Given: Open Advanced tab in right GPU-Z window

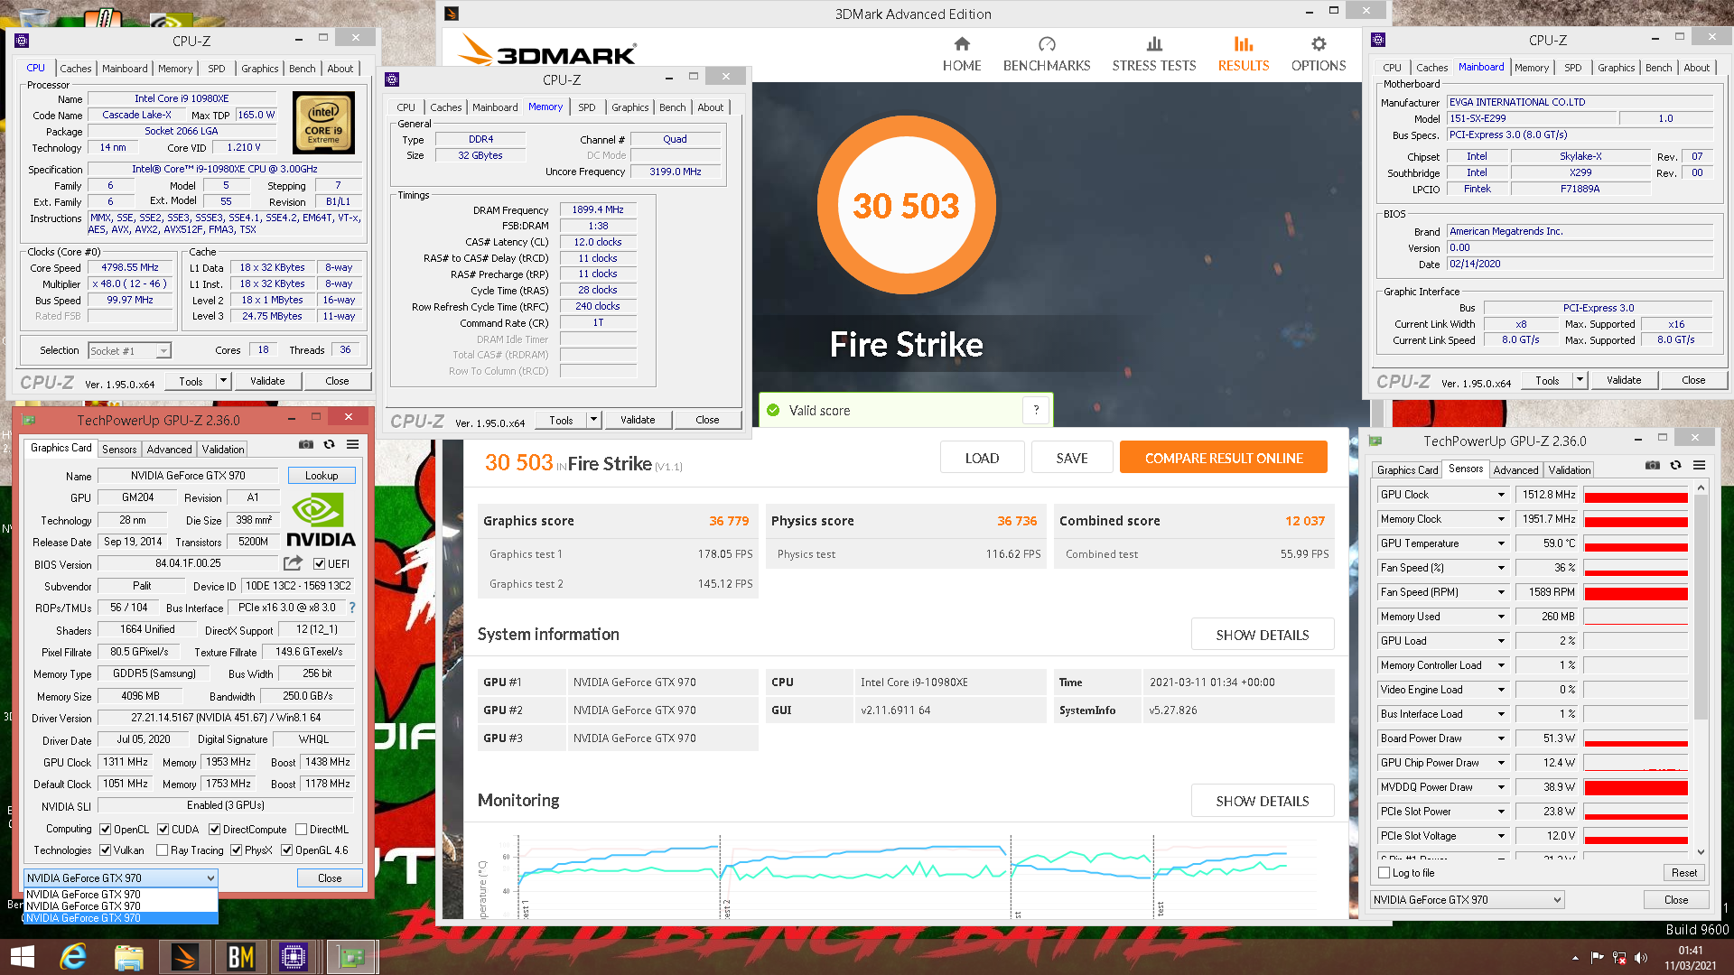Looking at the screenshot, I should pos(1515,469).
